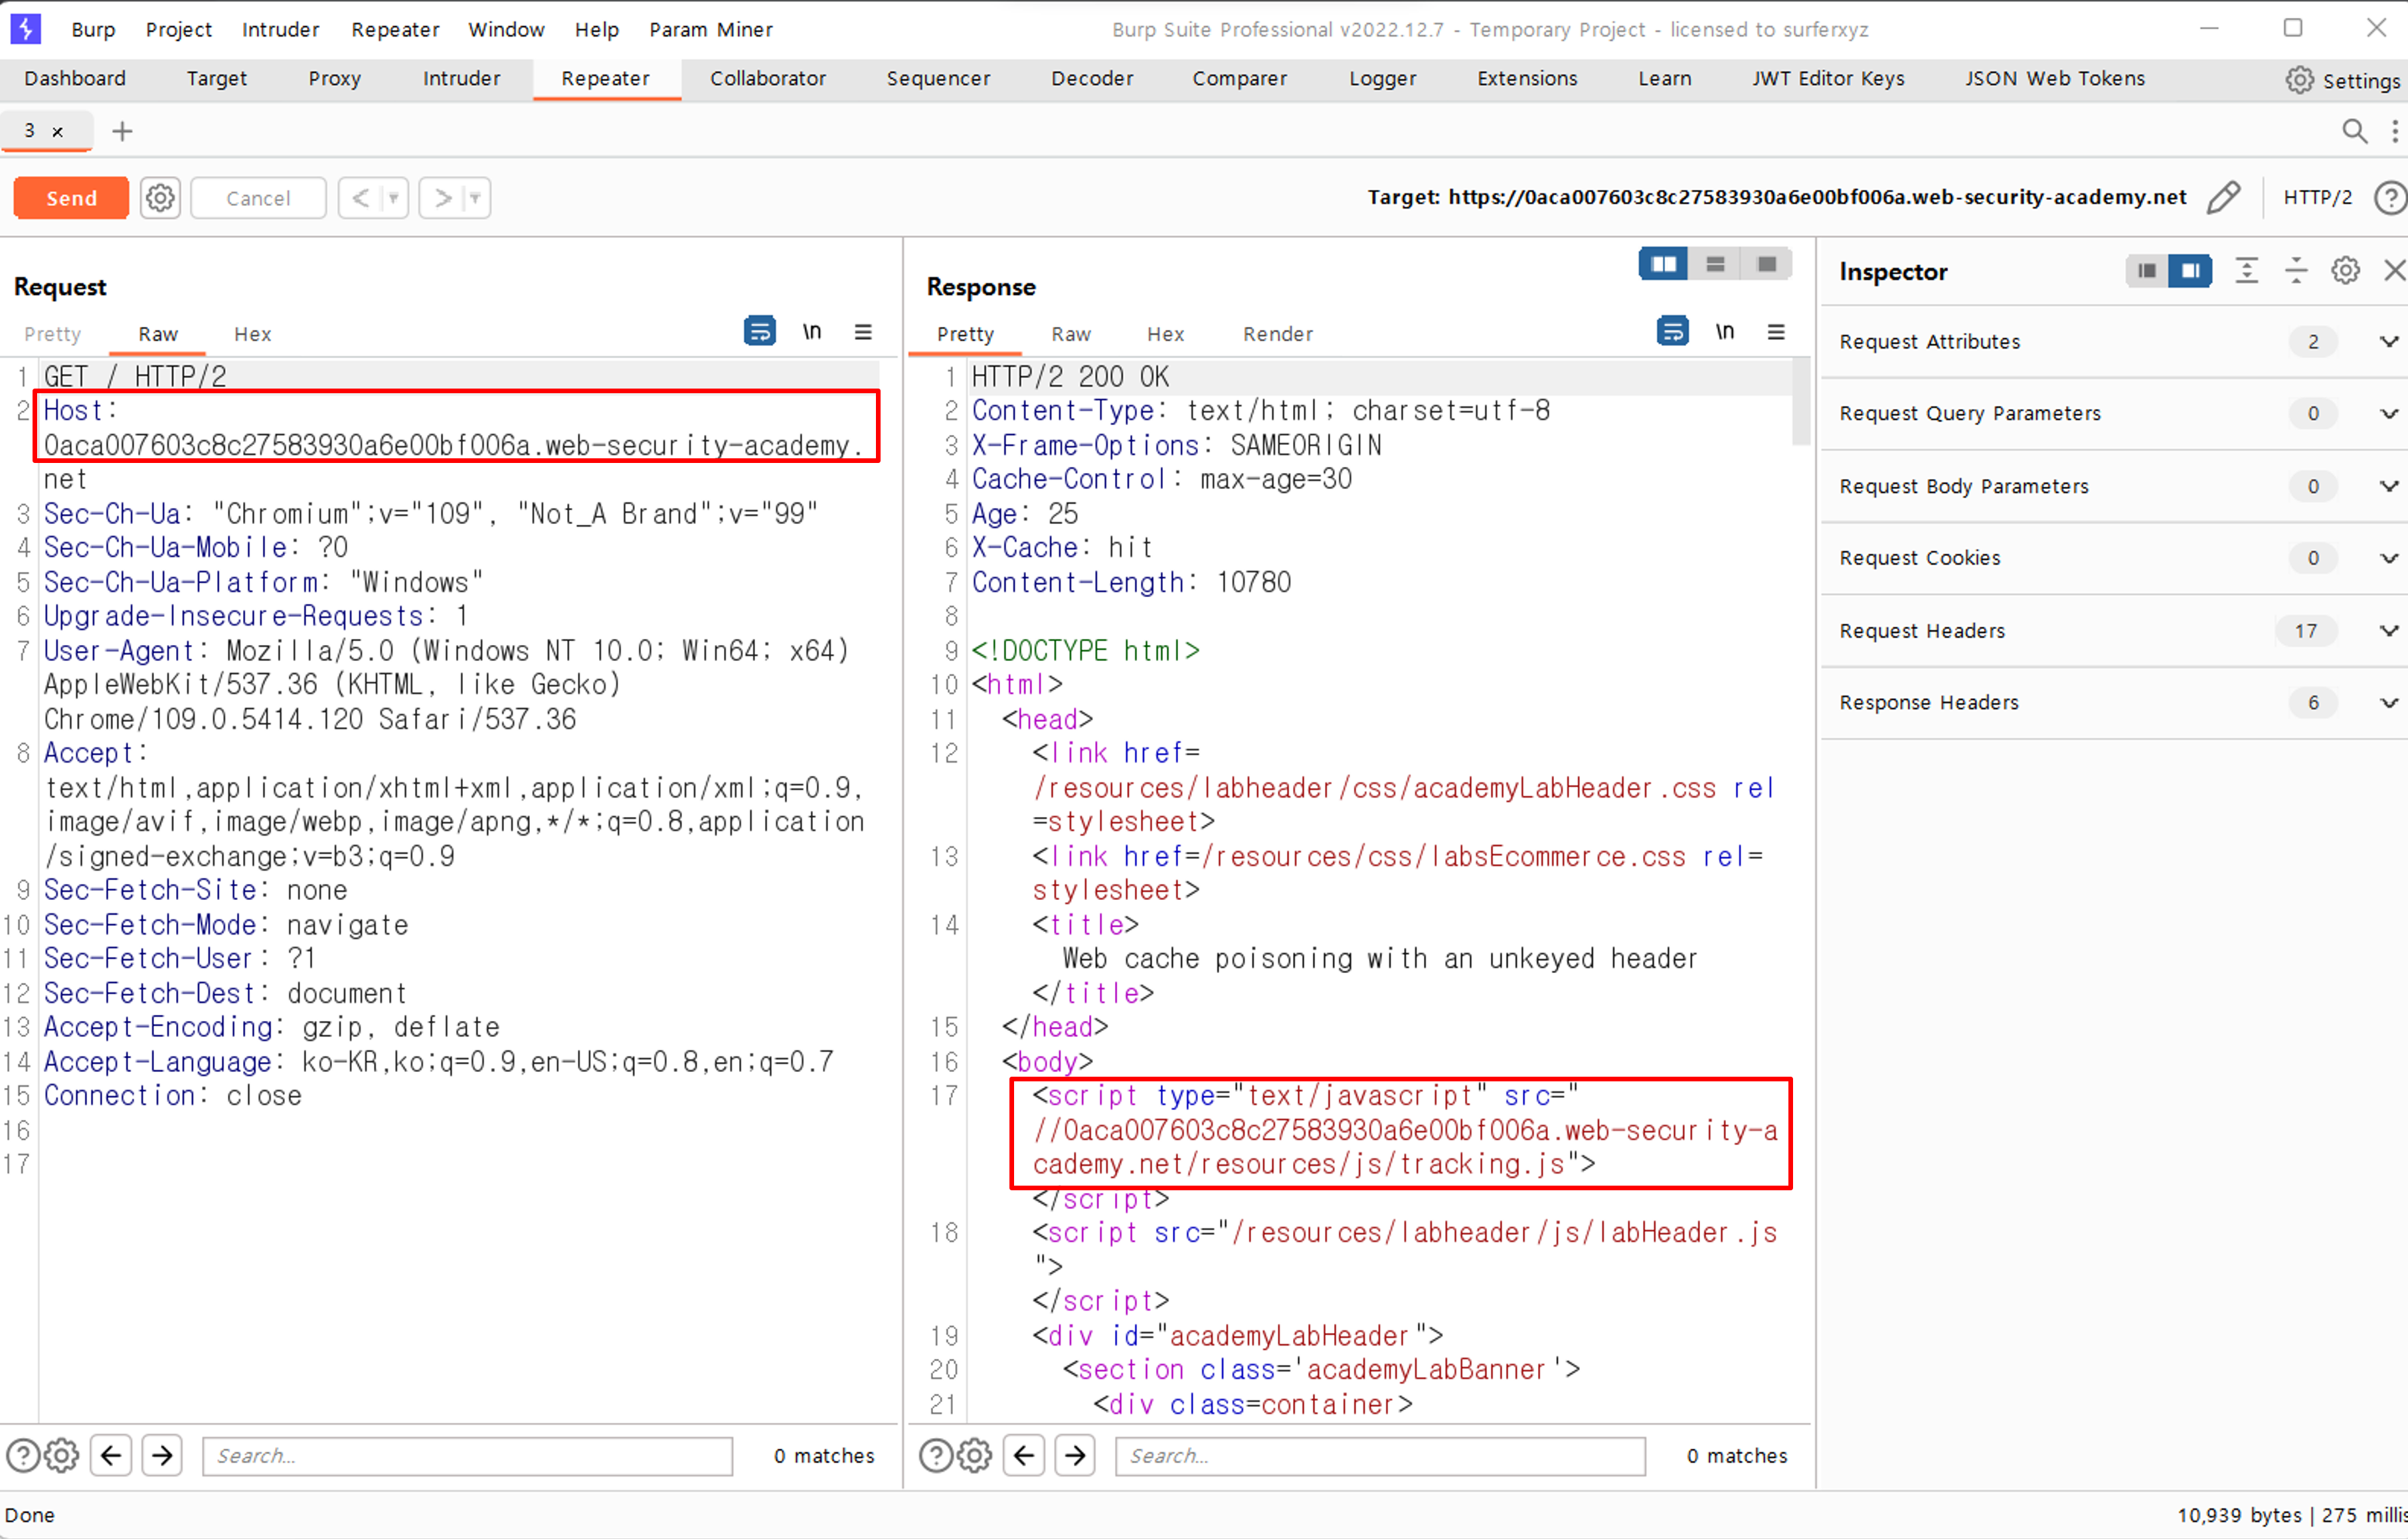Collapse all Inspector sections icon
2408x1539 pixels.
[x=2296, y=271]
